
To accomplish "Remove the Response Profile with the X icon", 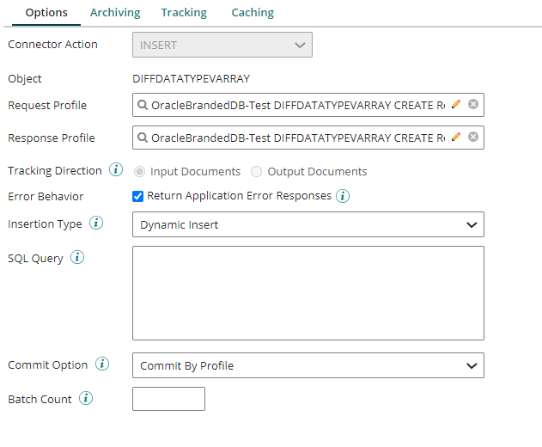I will [x=473, y=137].
